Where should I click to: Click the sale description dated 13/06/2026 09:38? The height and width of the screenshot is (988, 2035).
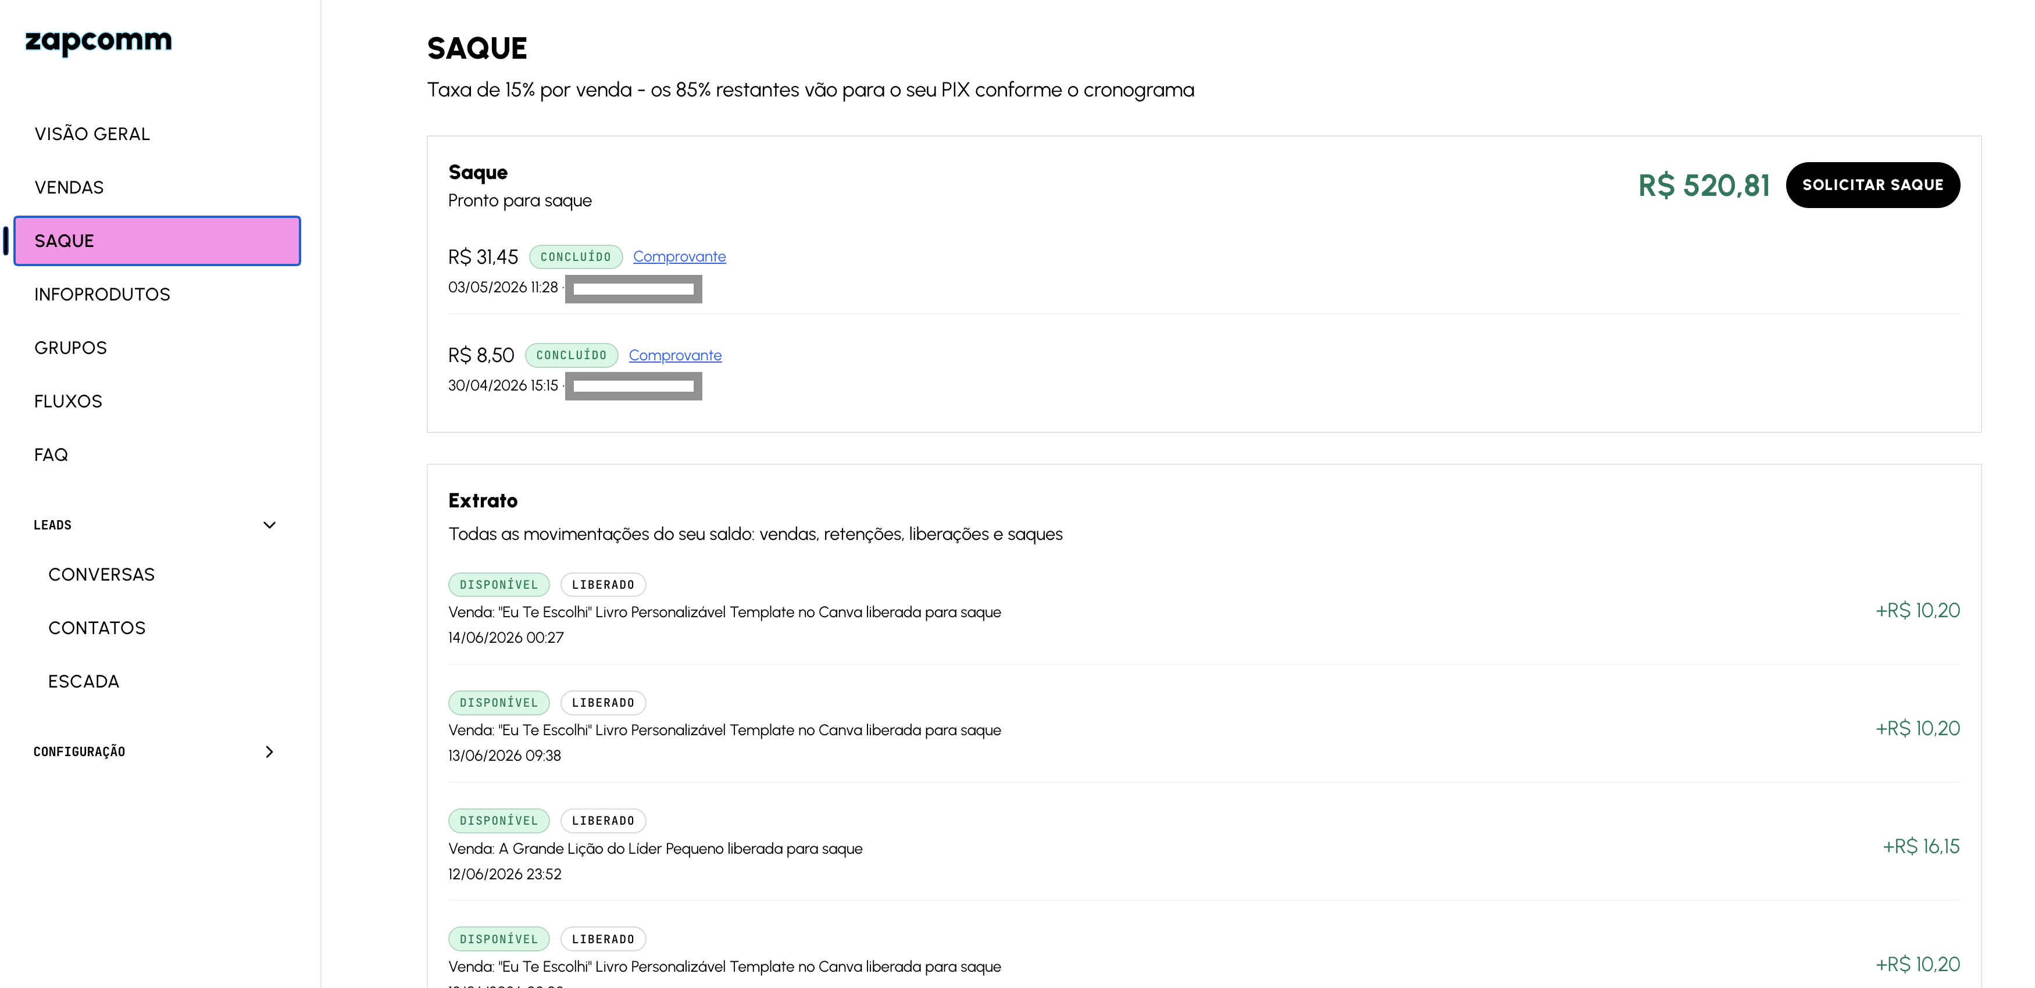point(724,731)
